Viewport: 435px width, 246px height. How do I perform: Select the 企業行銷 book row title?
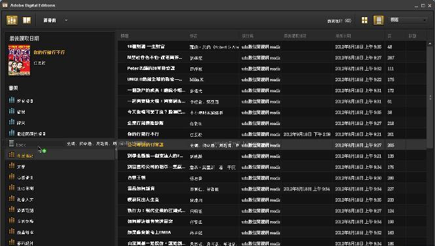pyautogui.click(x=145, y=123)
